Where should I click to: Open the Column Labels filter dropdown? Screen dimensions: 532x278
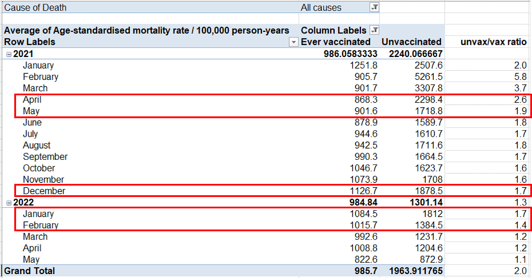375,30
